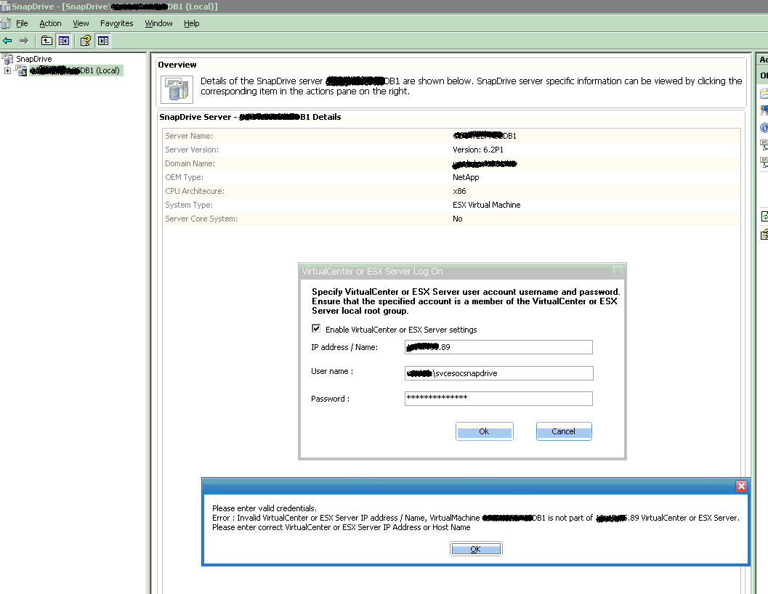The width and height of the screenshot is (768, 594).
Task: Click the SnapDrive title bar app icon
Action: 5,7
